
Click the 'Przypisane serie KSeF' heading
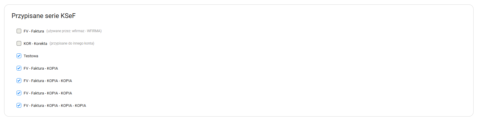pyautogui.click(x=43, y=16)
